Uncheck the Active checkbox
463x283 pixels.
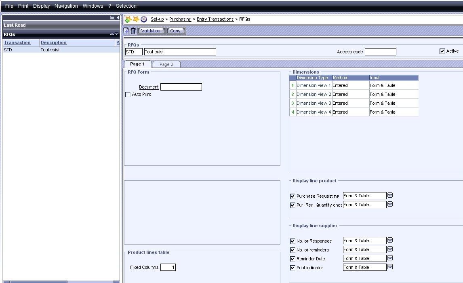click(442, 51)
